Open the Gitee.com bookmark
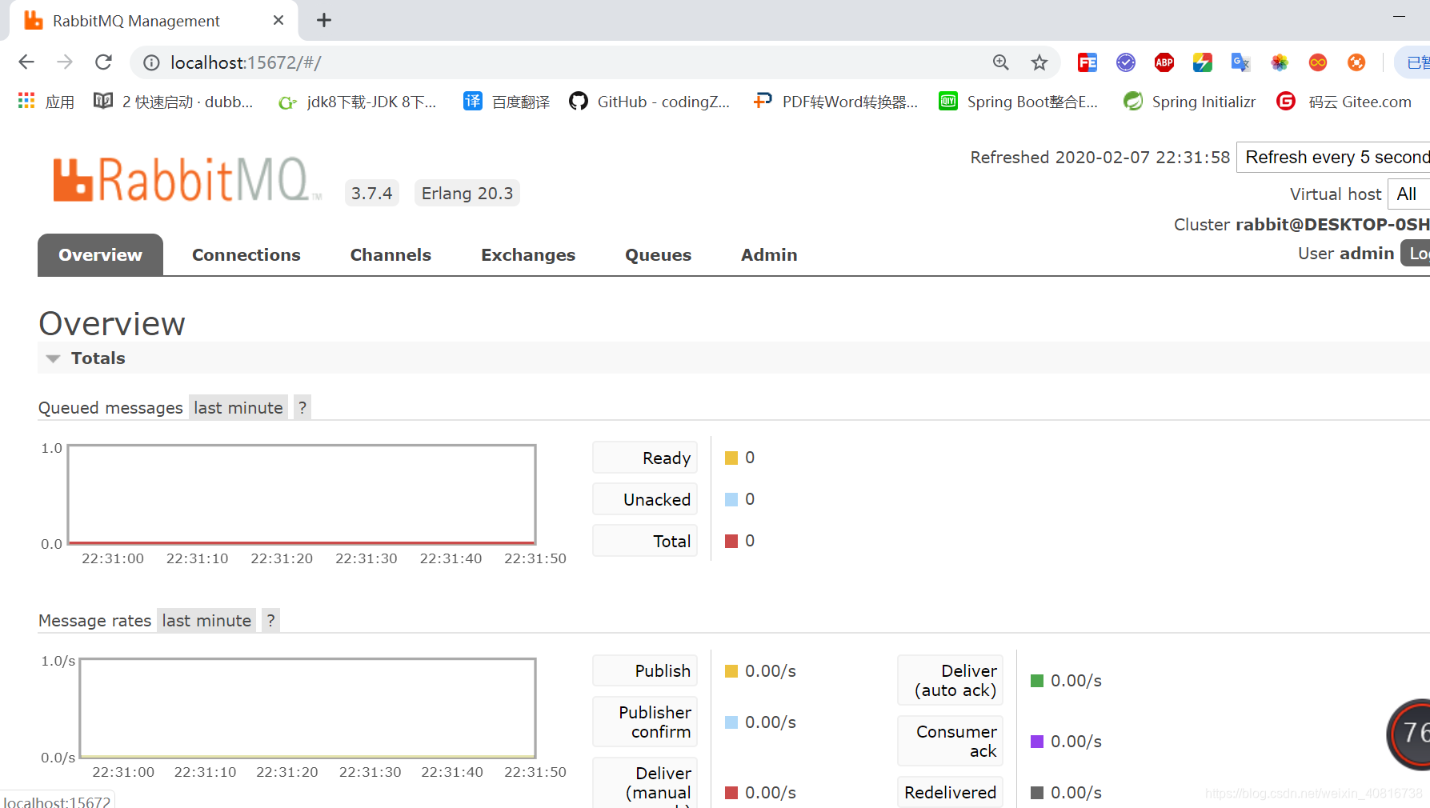This screenshot has height=808, width=1430. coord(1344,102)
